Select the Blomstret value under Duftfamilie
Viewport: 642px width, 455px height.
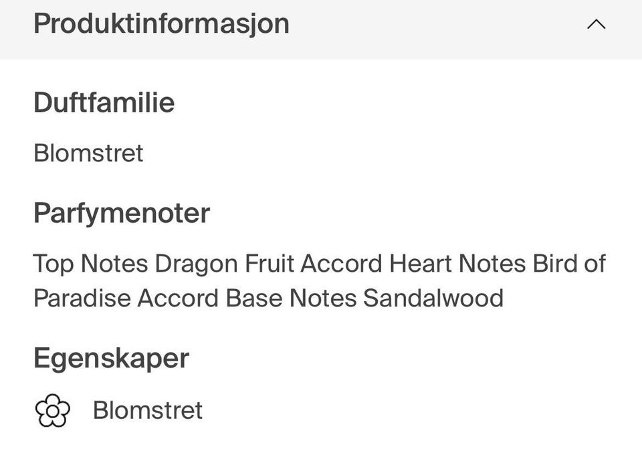pyautogui.click(x=88, y=153)
